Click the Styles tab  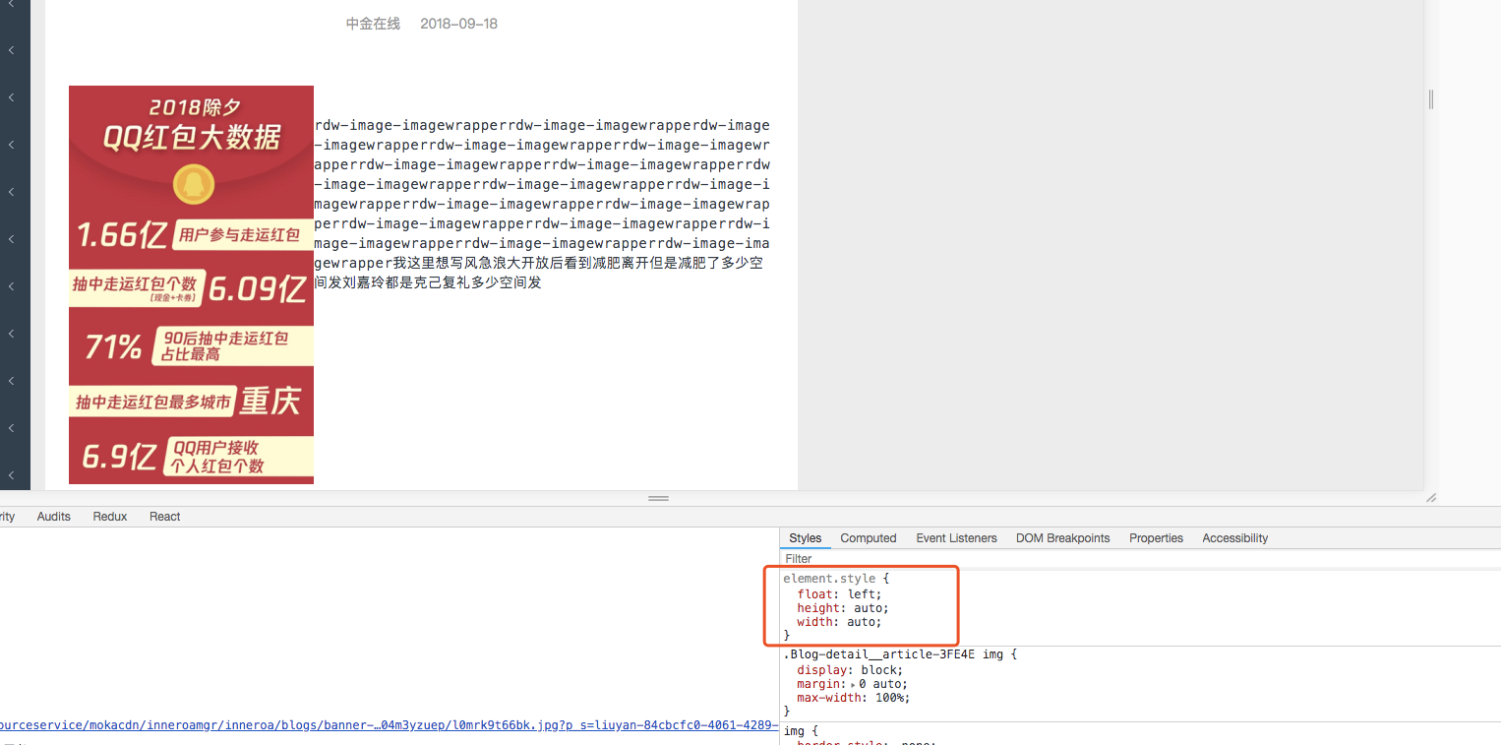click(x=805, y=537)
